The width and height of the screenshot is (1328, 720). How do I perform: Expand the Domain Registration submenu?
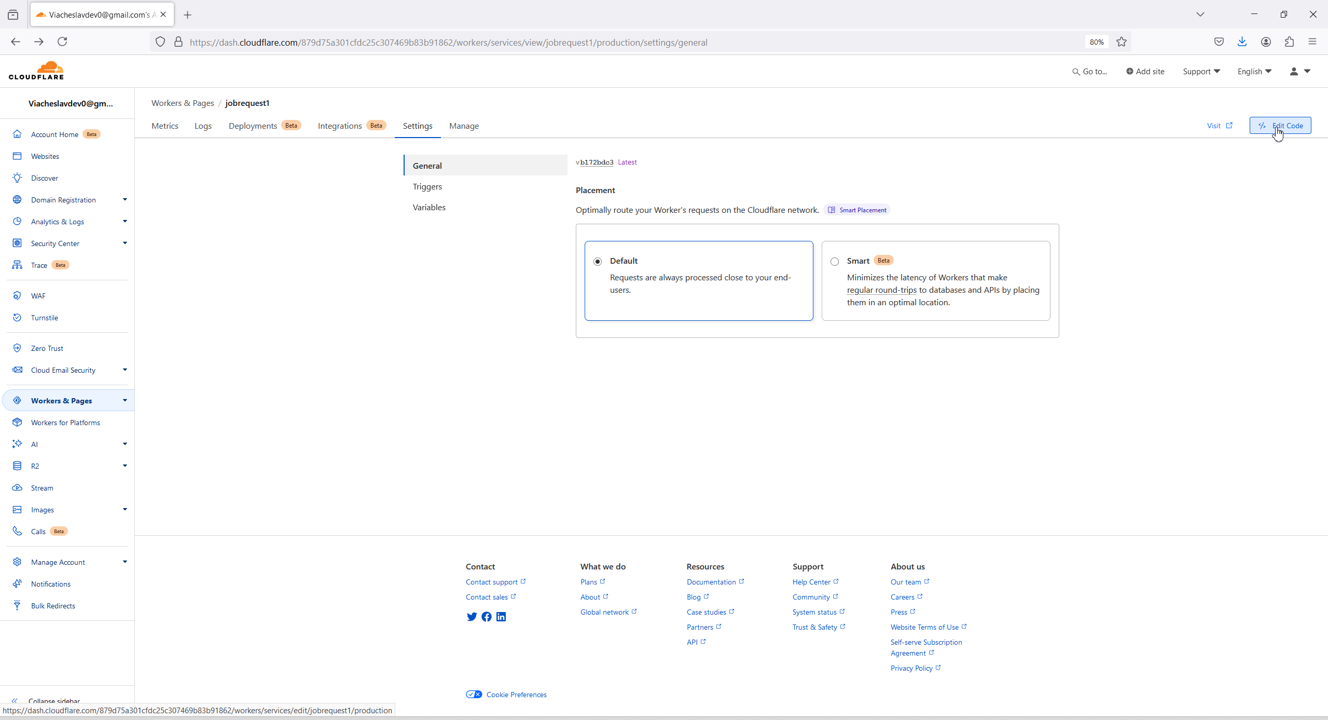pyautogui.click(x=125, y=200)
